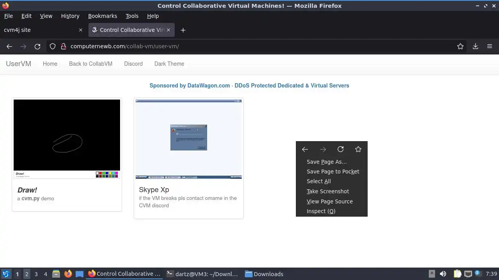The image size is (499, 280).
Task: Open the Downloads panel arrow icon
Action: point(475,46)
